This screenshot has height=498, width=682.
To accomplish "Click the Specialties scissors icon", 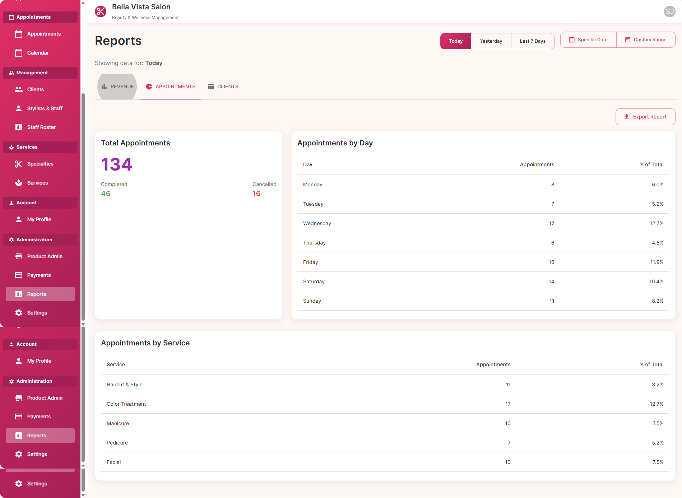I will coord(19,164).
